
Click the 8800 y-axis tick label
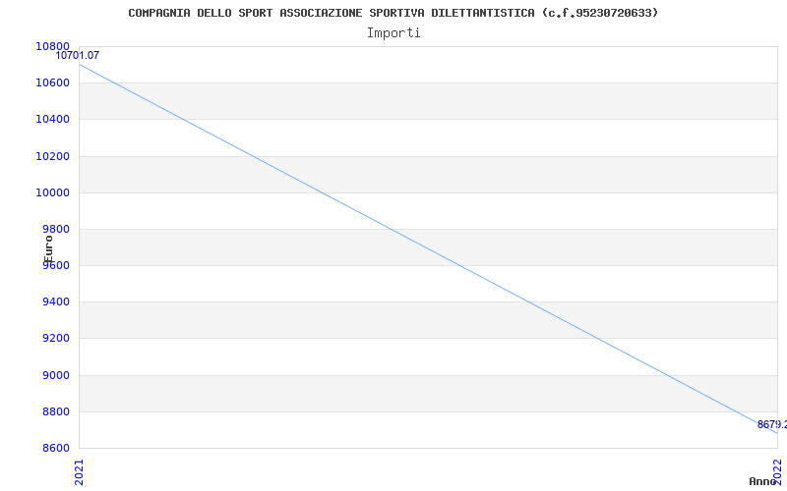(56, 411)
